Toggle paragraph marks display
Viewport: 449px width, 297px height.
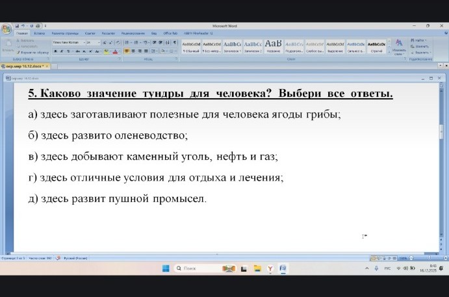(175, 42)
